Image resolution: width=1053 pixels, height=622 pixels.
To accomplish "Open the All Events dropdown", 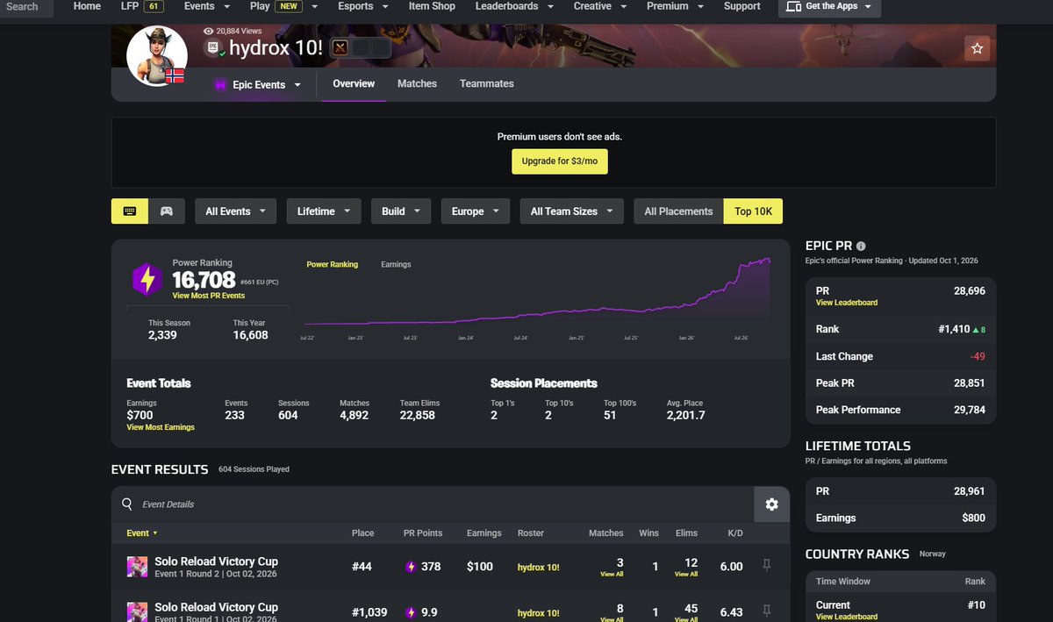I will [235, 211].
